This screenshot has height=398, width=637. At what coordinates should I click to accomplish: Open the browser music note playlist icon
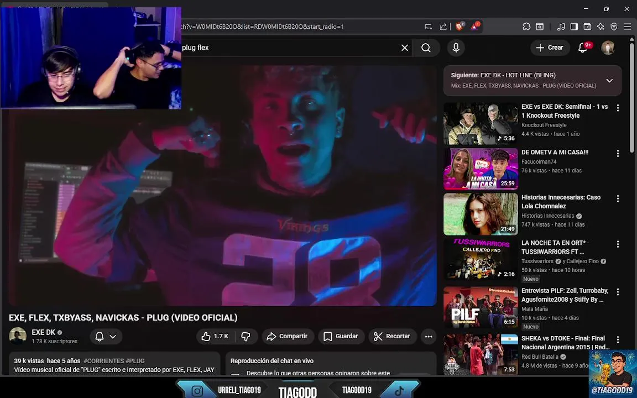click(561, 27)
